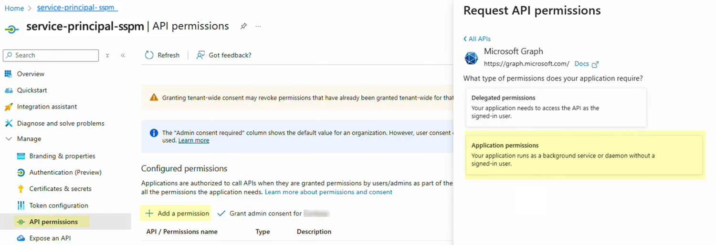
Task: Select Delegated permissions card
Action: point(556,107)
